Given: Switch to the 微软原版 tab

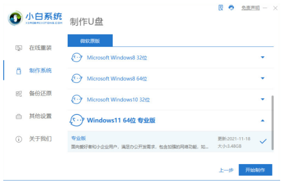Looking at the screenshot, I should [90, 40].
